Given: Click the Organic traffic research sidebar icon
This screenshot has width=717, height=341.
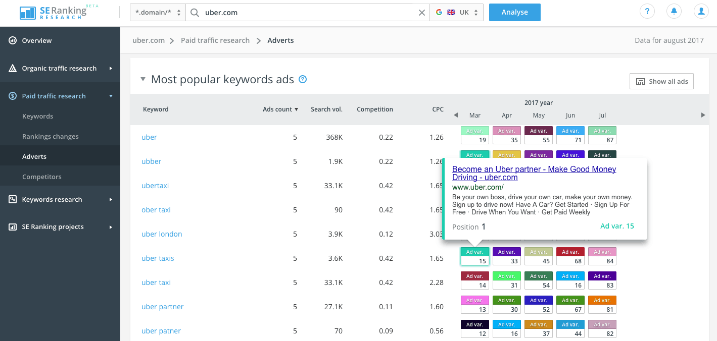Looking at the screenshot, I should point(13,68).
